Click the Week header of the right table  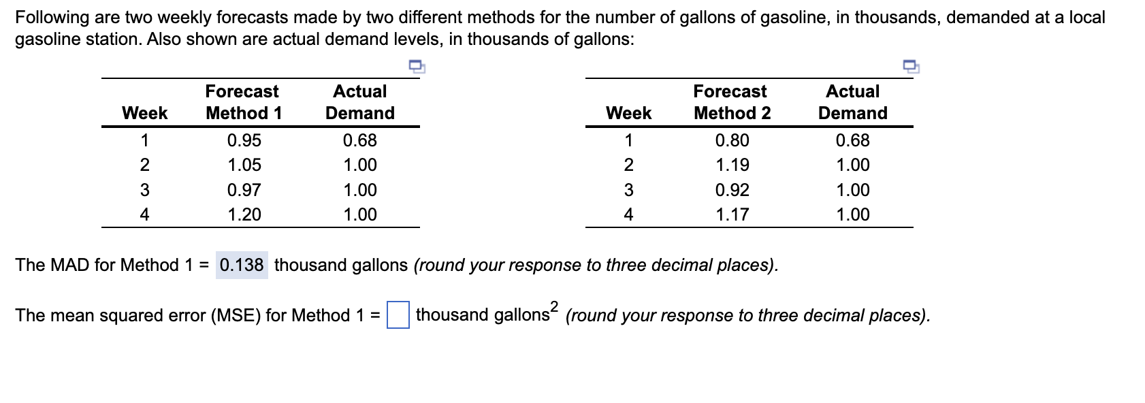(x=630, y=114)
